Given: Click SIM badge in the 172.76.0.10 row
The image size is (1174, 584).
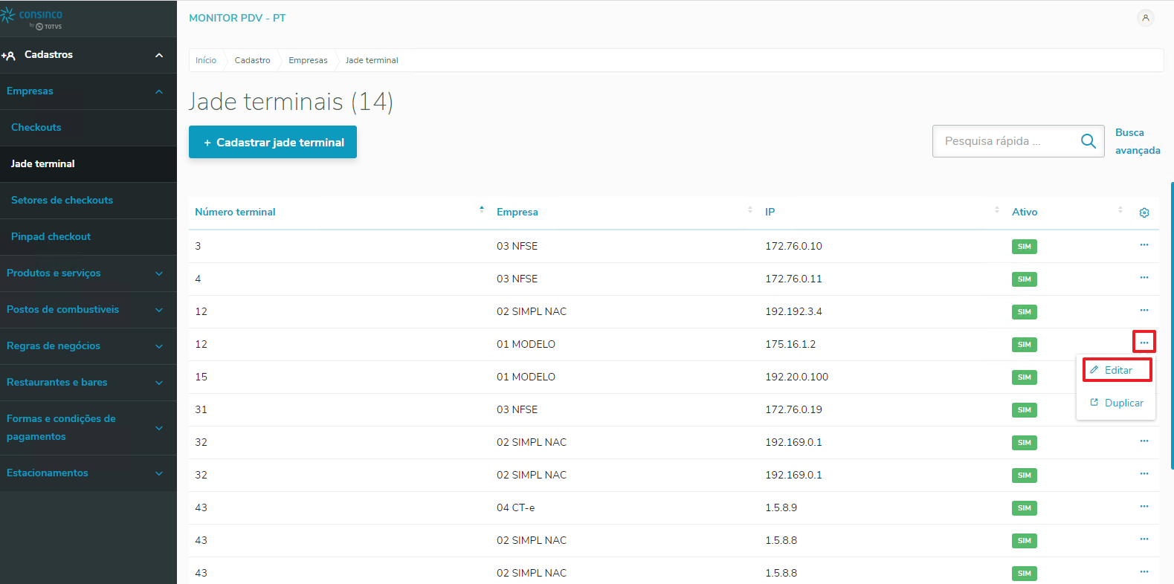Looking at the screenshot, I should [1025, 247].
